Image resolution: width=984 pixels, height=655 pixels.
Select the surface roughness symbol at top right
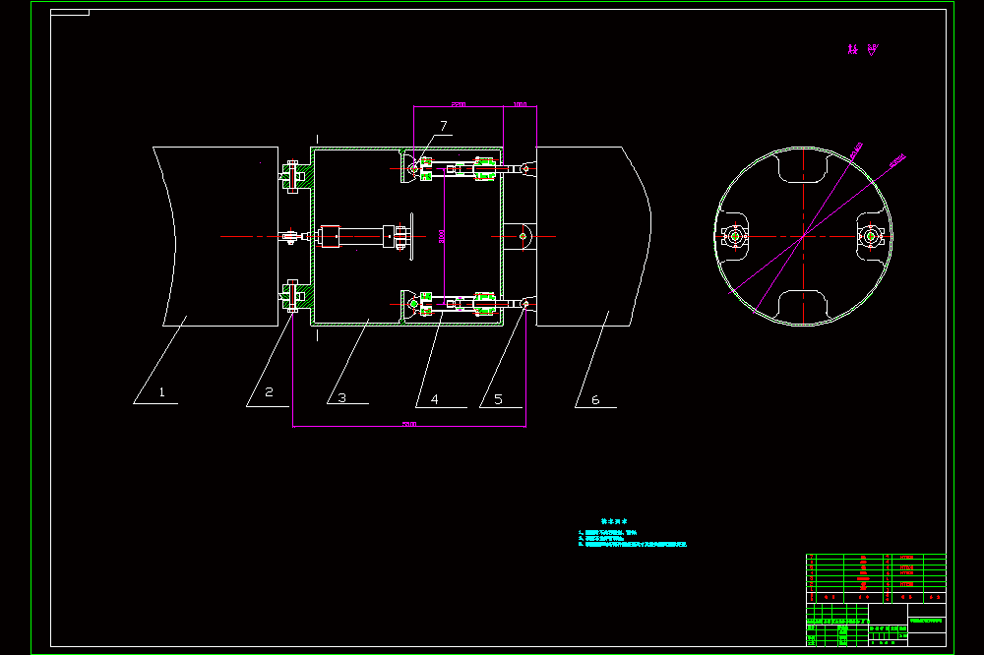click(872, 49)
